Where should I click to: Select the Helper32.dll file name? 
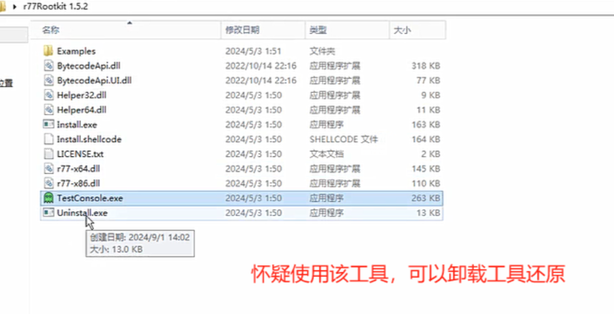tap(82, 95)
